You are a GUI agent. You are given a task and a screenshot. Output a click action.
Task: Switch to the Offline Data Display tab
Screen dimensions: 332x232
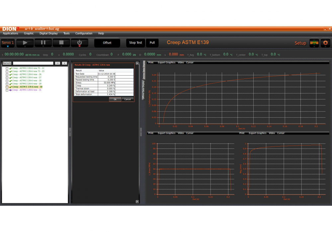click(x=143, y=90)
